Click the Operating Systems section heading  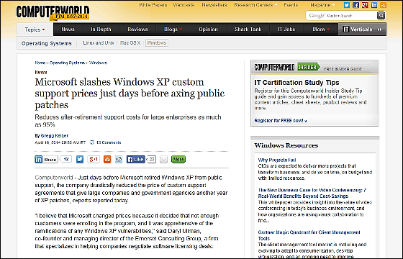tap(47, 43)
